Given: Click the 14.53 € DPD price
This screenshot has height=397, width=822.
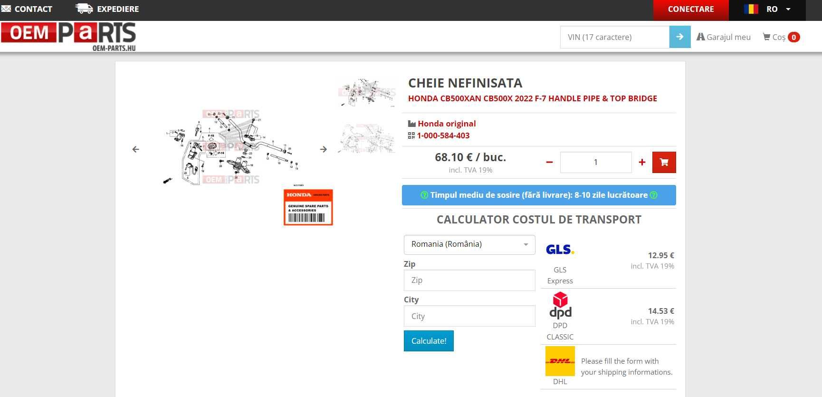Looking at the screenshot, I should 661,311.
